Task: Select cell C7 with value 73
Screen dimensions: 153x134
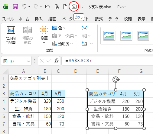Action: point(58,124)
